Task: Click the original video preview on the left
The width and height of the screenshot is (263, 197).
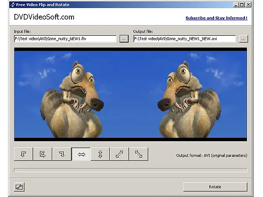Action: coord(72,94)
